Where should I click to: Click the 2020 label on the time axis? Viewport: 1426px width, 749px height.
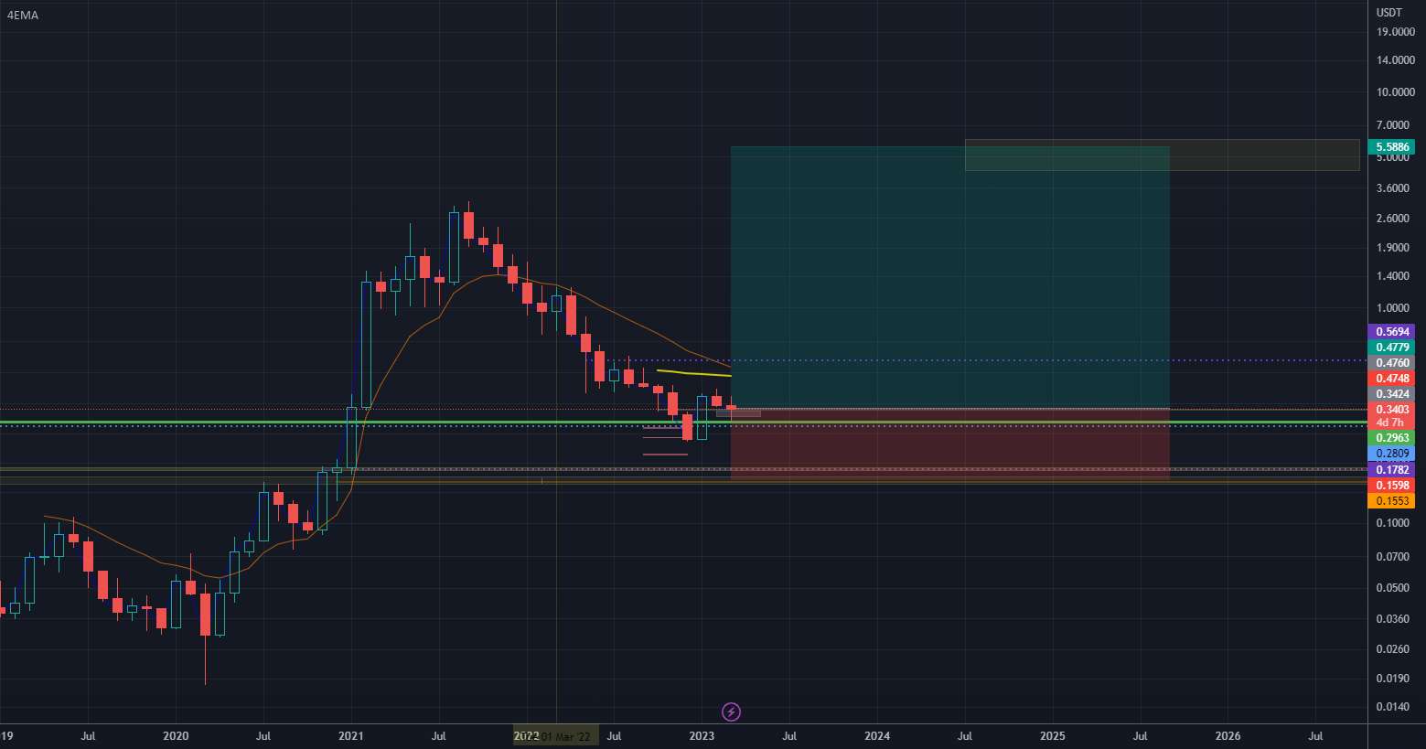[176, 736]
